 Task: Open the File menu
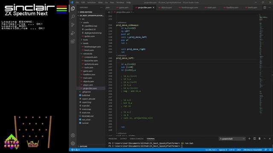click(77, 3)
